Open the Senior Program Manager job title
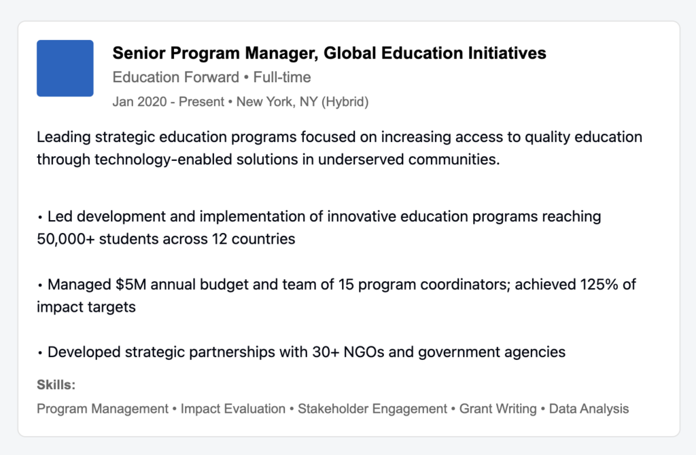This screenshot has height=455, width=696. click(x=329, y=53)
